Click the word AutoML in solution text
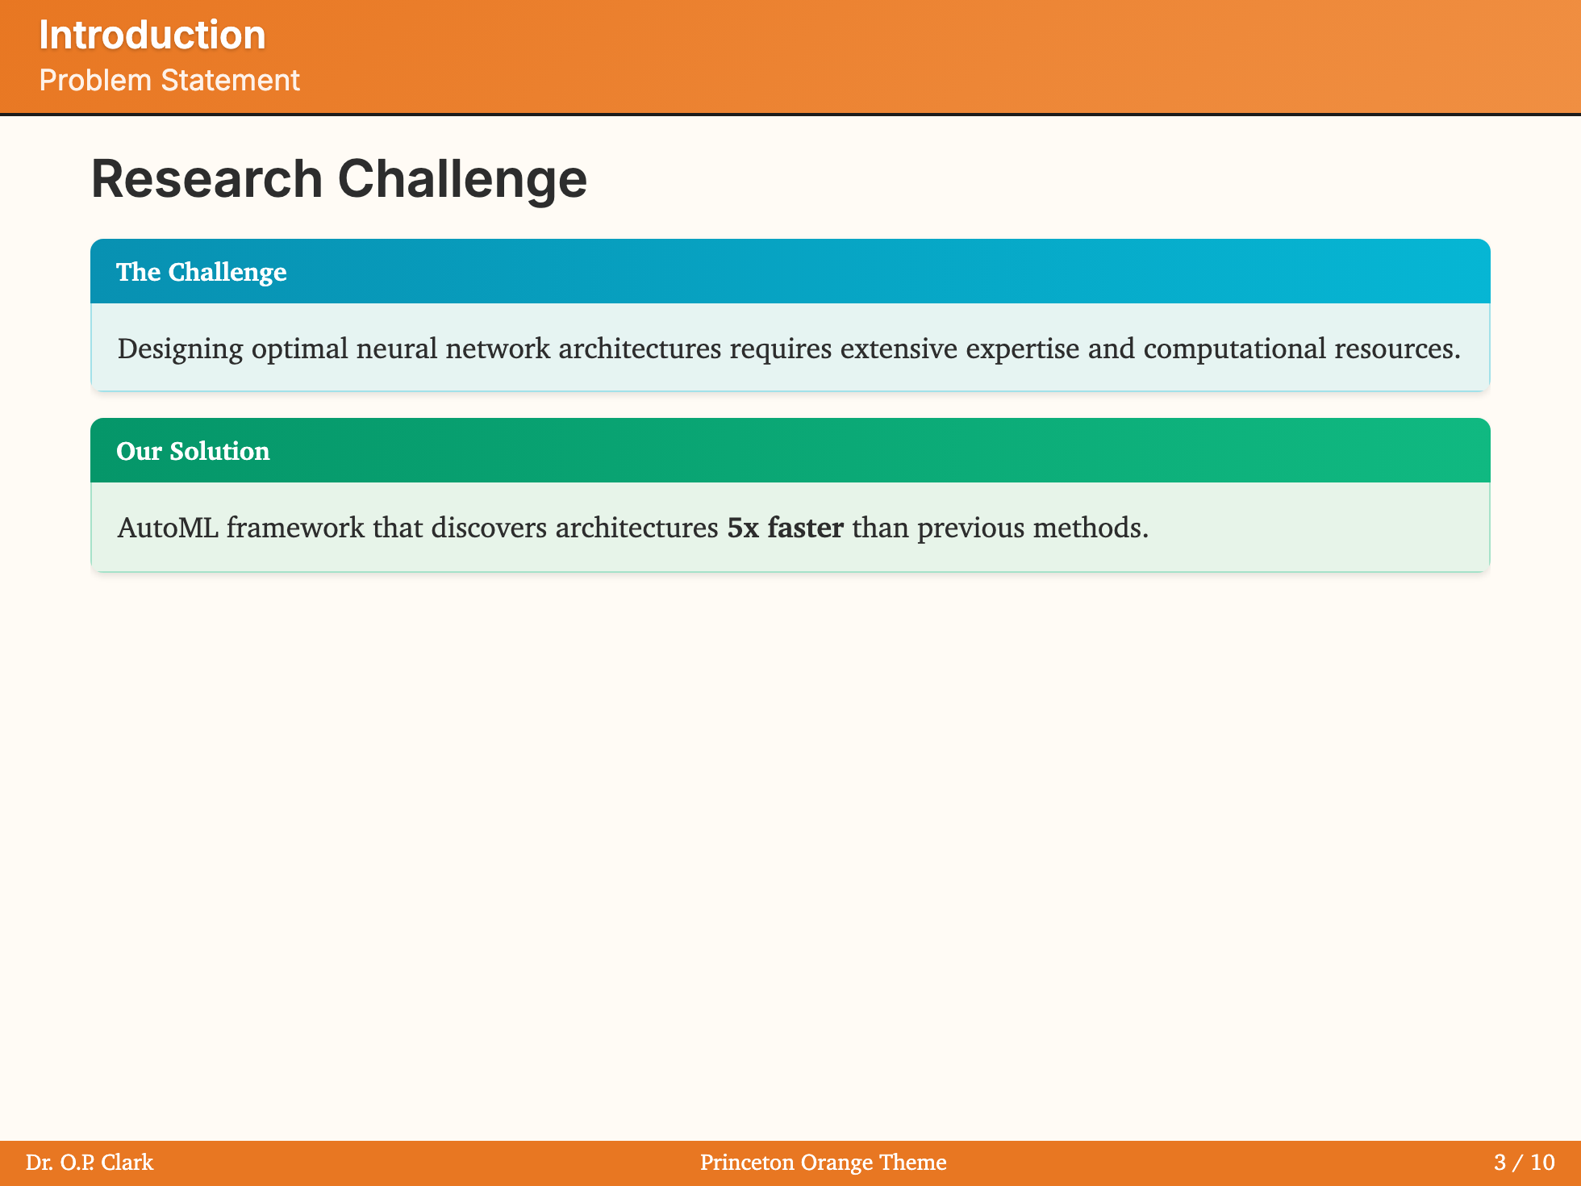 click(168, 528)
